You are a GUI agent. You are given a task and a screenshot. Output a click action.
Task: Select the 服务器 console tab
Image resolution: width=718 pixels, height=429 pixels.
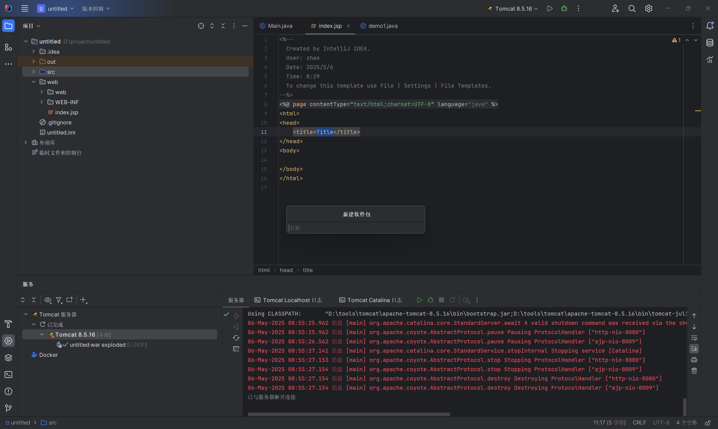point(236,300)
